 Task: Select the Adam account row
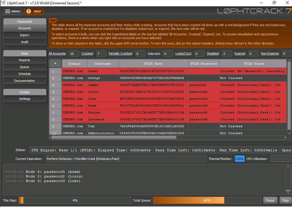click(103, 106)
